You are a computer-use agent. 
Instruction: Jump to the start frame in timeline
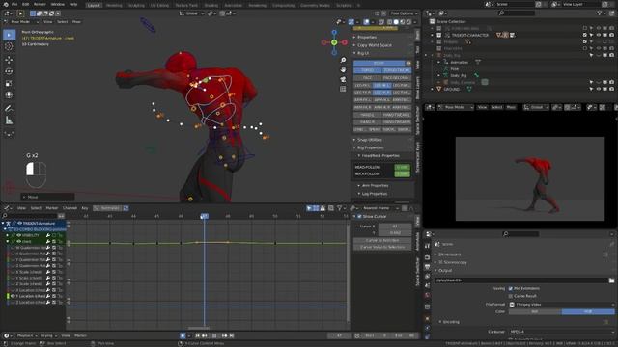click(x=198, y=336)
